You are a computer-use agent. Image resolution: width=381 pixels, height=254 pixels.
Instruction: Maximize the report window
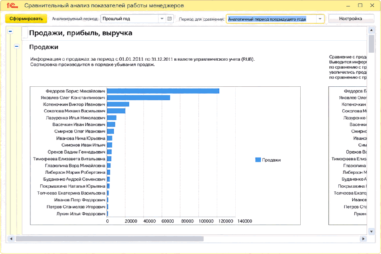coord(360,5)
